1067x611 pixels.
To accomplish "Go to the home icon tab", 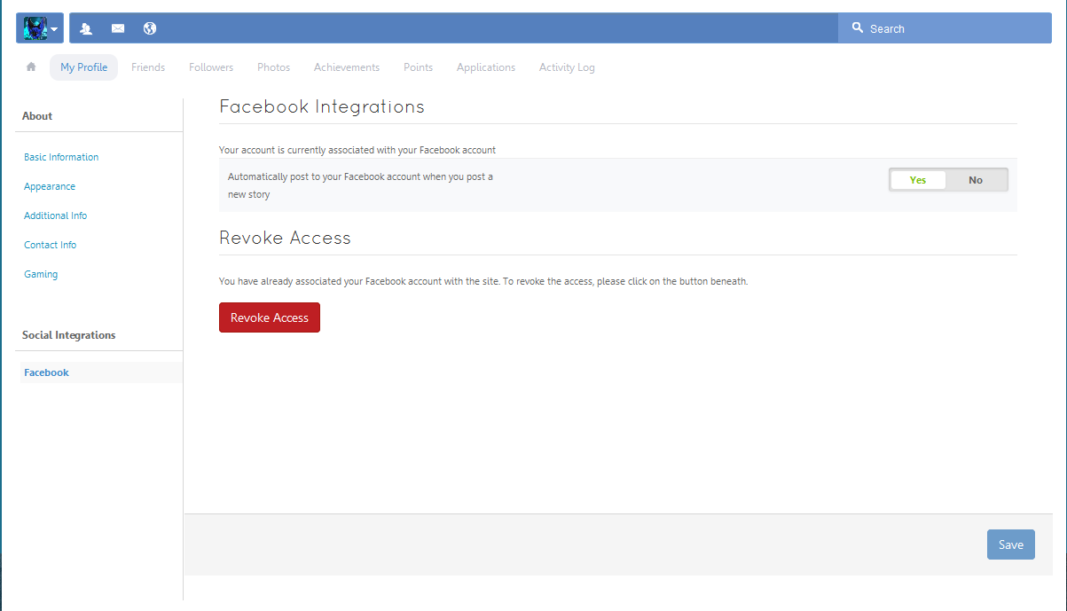I will (x=31, y=67).
